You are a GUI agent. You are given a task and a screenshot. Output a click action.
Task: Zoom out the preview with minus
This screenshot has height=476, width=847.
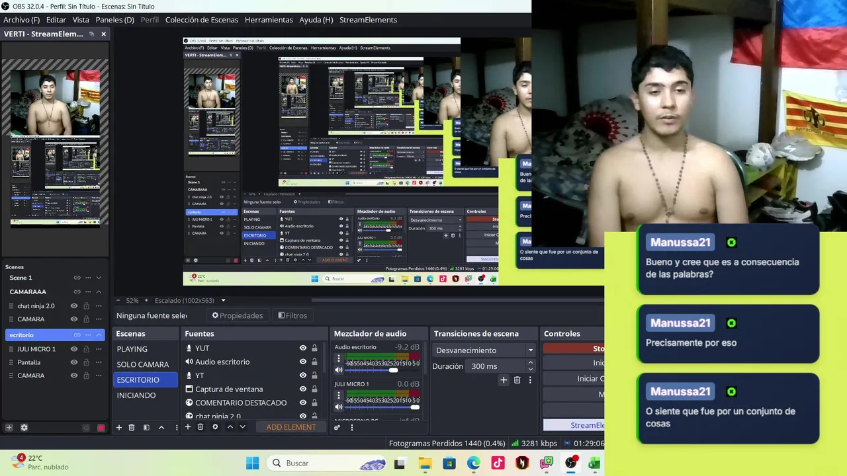point(118,300)
